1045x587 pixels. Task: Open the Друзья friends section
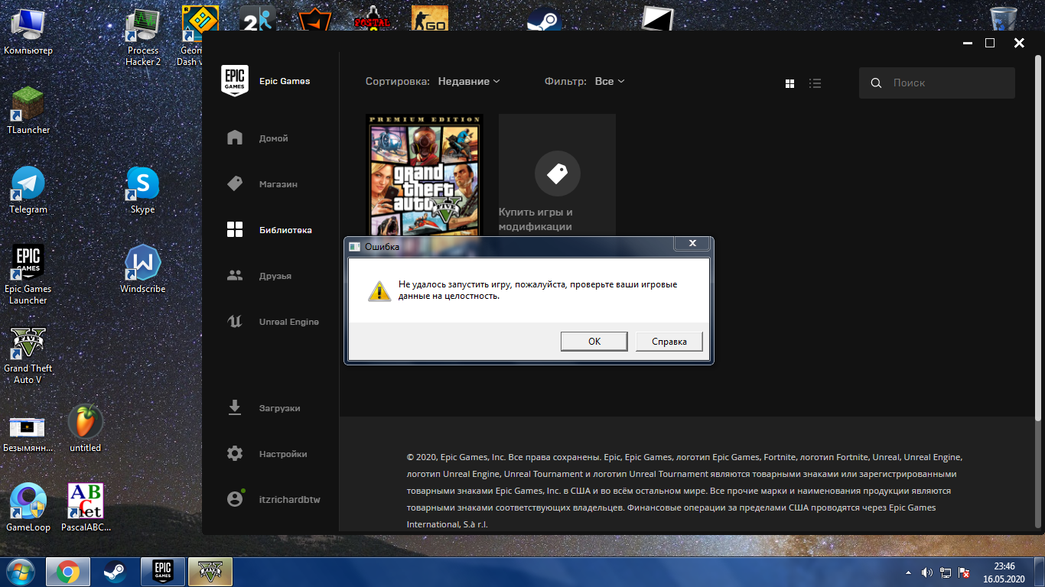point(259,276)
